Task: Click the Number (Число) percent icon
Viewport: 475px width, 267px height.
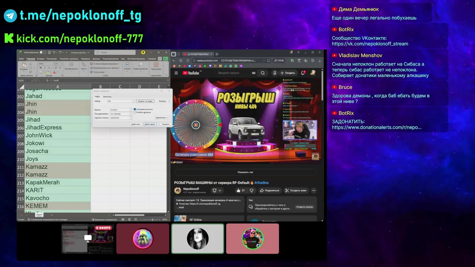Action: point(83,64)
